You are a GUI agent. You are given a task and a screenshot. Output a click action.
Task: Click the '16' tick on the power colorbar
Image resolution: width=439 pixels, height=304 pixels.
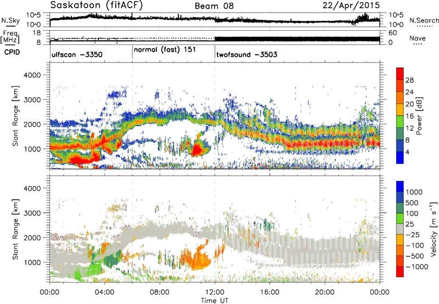click(409, 116)
